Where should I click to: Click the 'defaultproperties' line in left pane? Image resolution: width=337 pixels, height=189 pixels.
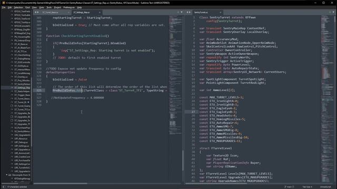(x=61, y=72)
